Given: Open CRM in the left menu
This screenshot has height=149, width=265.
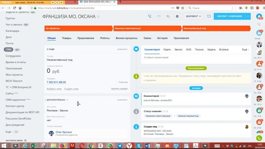Looking at the screenshot, I should pos(8,50).
